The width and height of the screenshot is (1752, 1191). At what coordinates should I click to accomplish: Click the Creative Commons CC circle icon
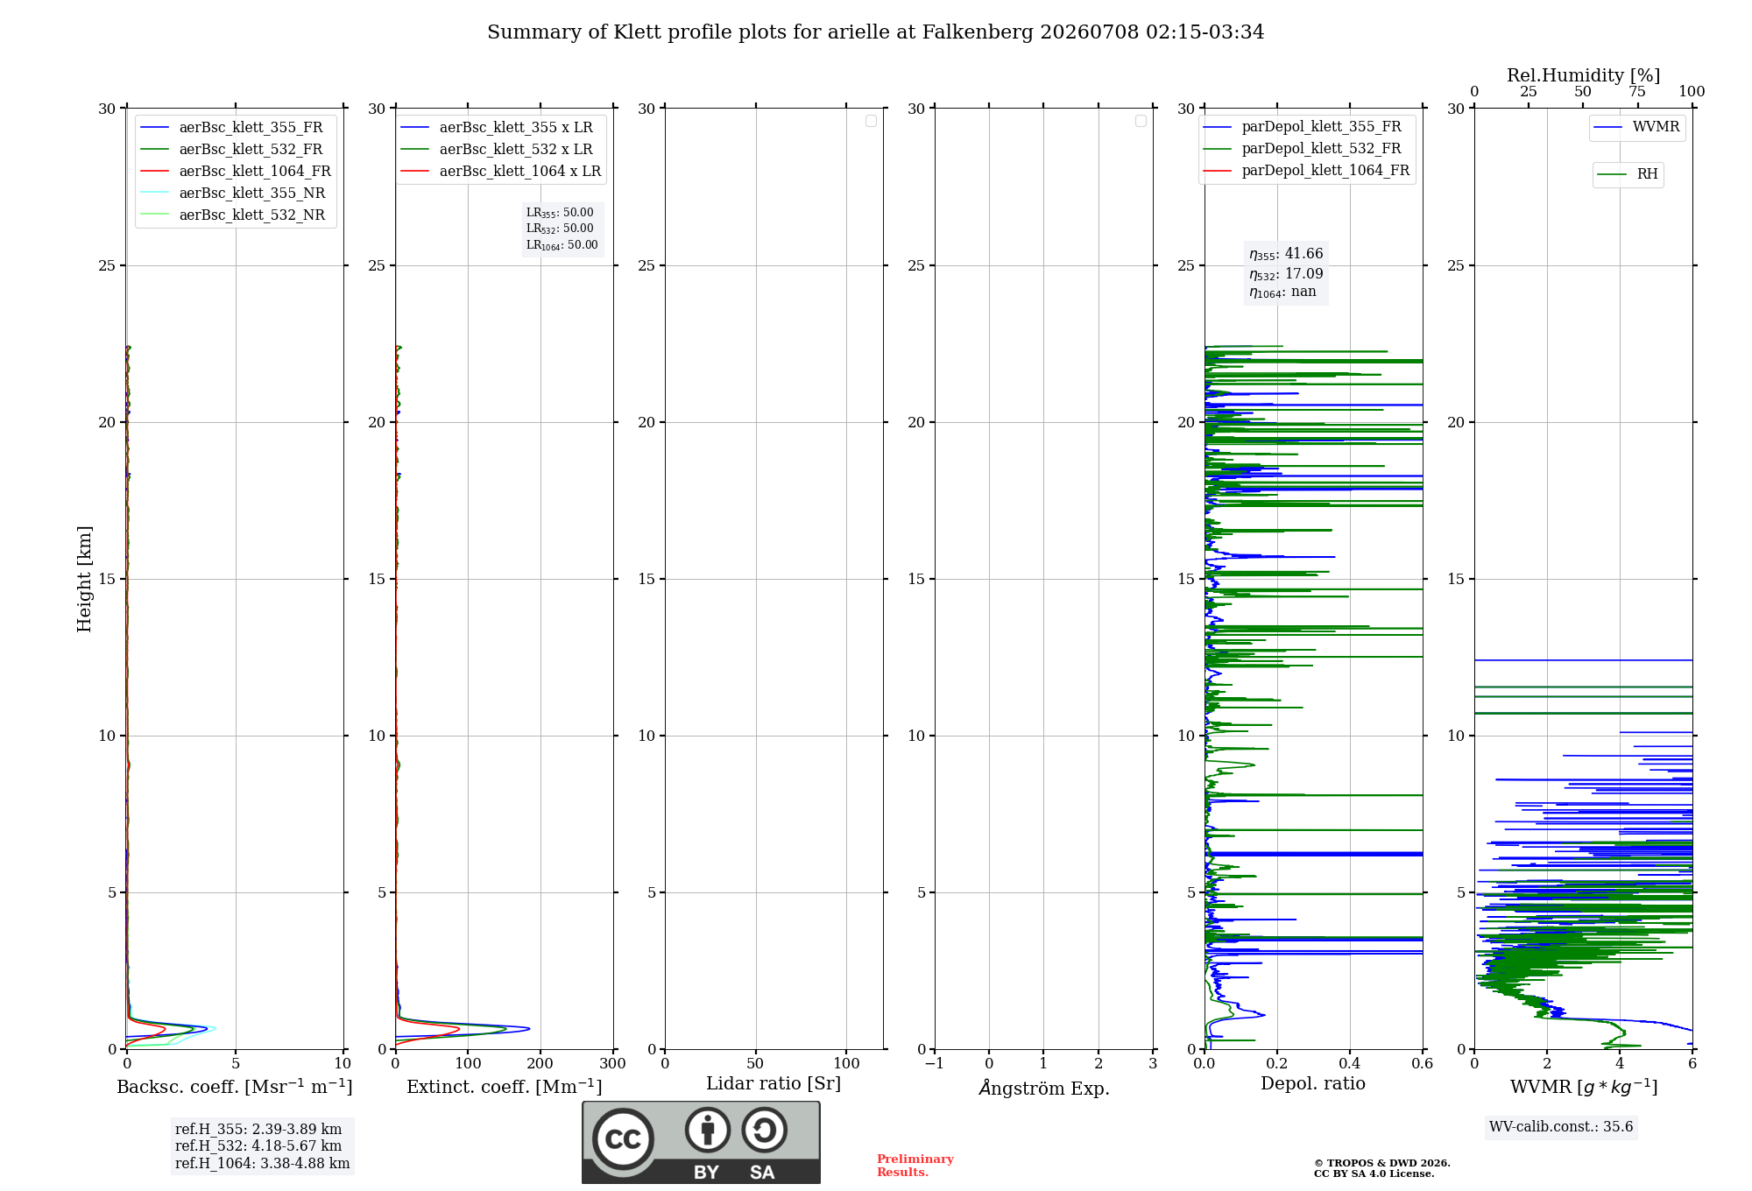tap(623, 1139)
